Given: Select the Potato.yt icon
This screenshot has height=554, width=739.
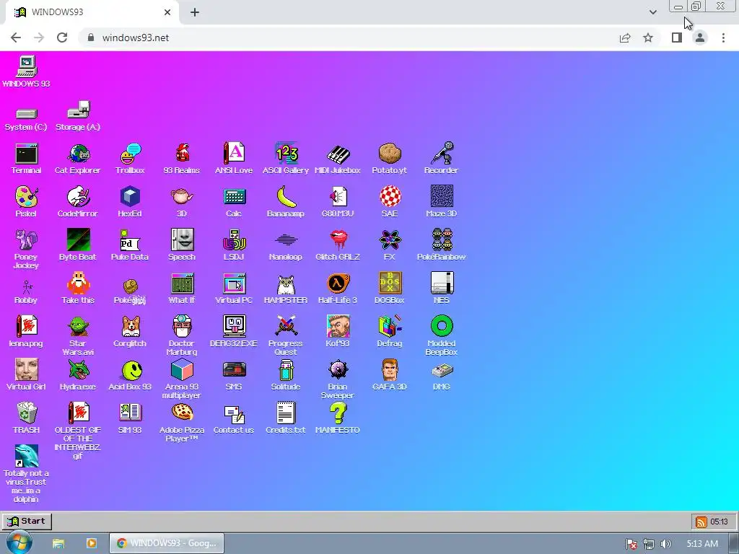Looking at the screenshot, I should click(x=389, y=158).
